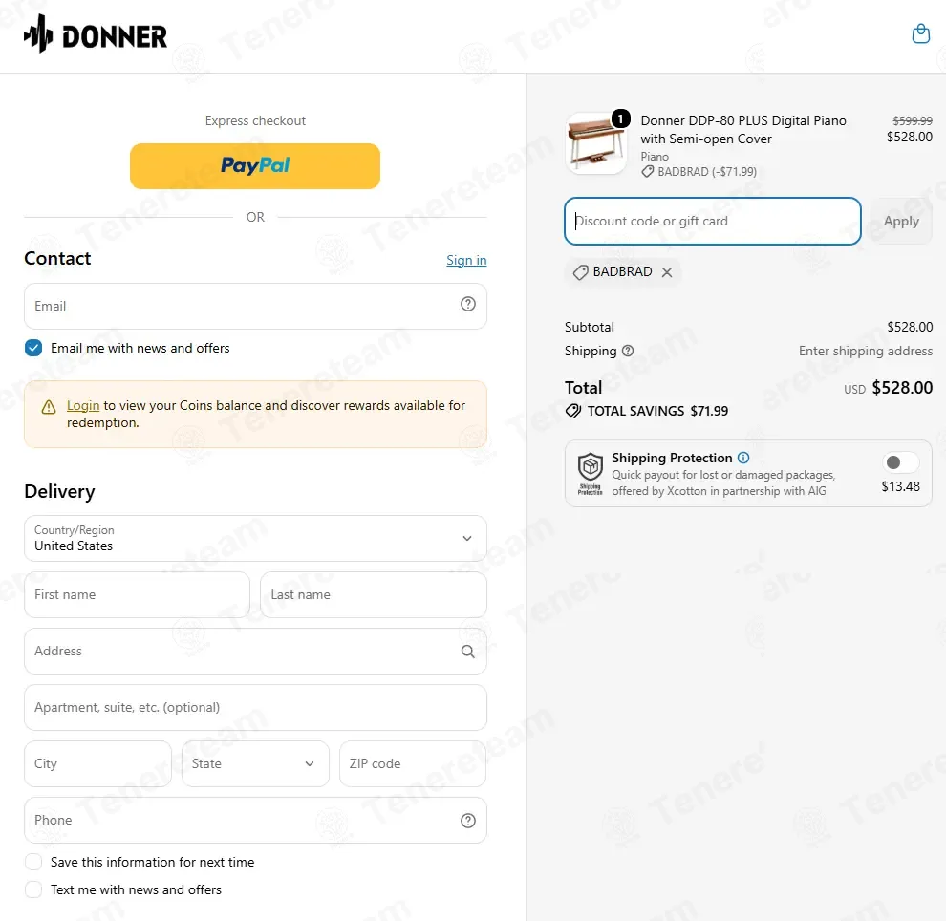Image resolution: width=946 pixels, height=921 pixels.
Task: Expand the State dropdown
Action: tap(255, 763)
